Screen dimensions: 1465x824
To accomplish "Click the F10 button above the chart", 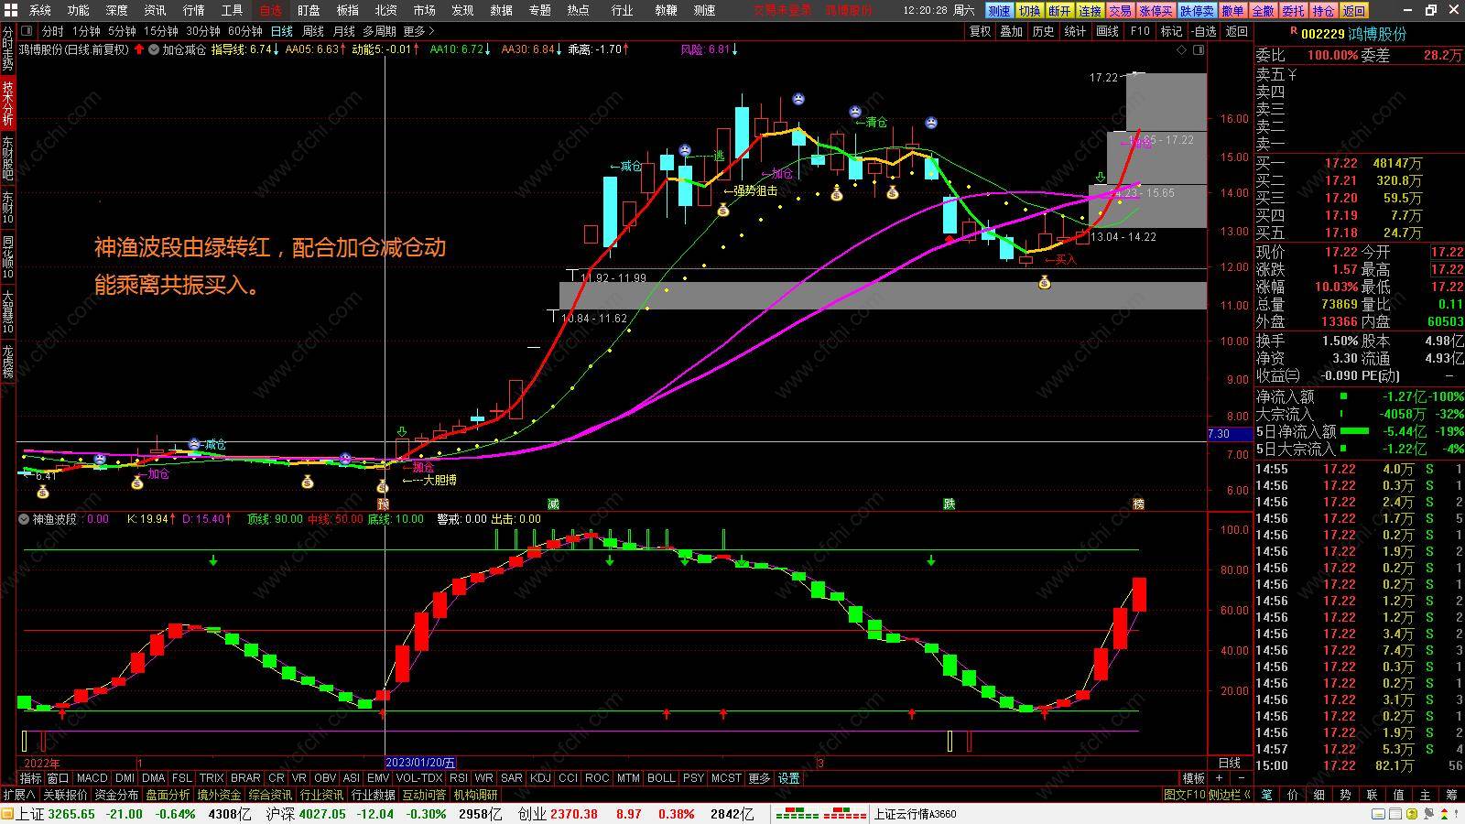I will pyautogui.click(x=1140, y=31).
